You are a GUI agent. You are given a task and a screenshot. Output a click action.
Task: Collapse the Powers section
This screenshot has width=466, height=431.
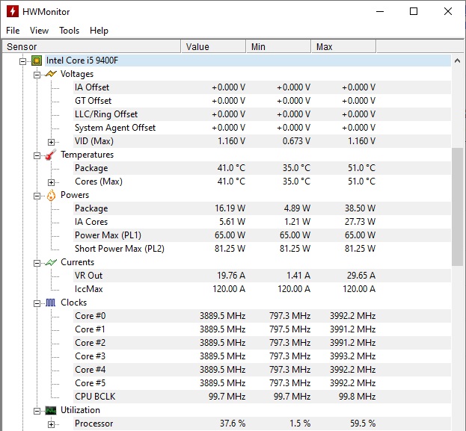point(37,196)
